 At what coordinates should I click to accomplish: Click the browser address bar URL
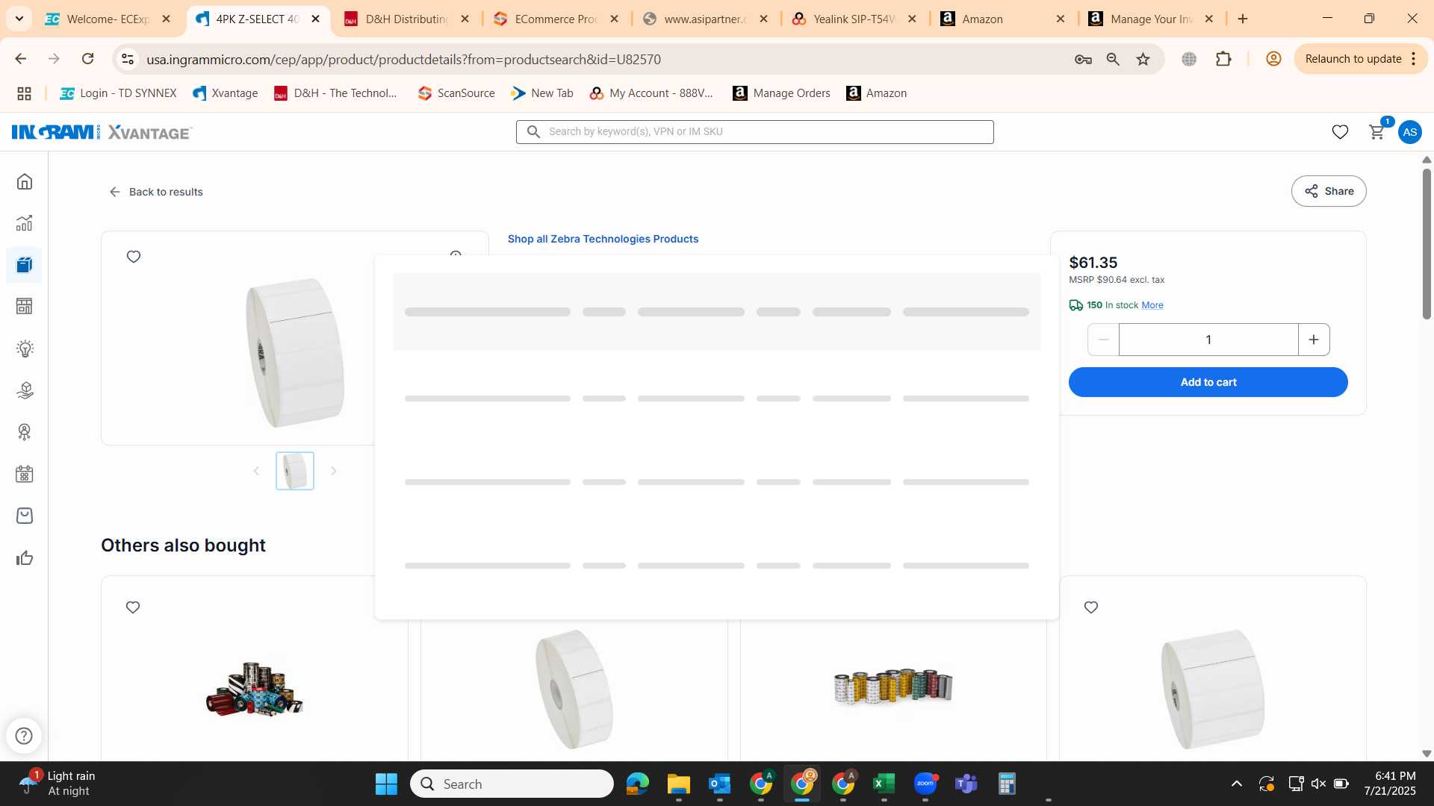tap(403, 59)
